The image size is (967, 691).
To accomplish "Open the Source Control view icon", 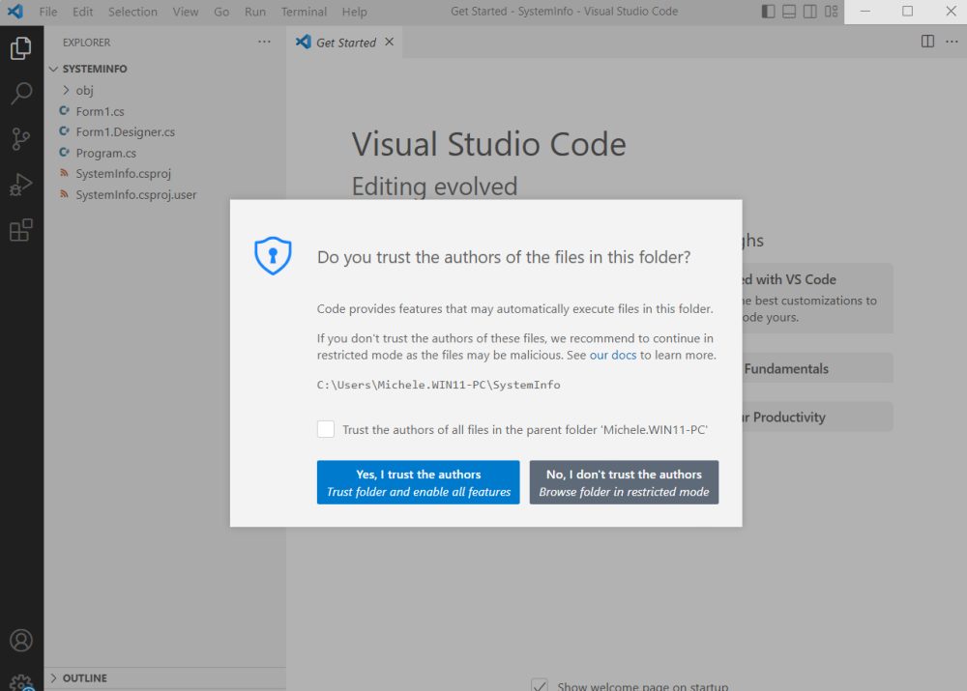I will pyautogui.click(x=21, y=139).
